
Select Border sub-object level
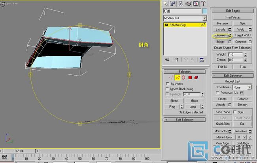click(x=183, y=78)
